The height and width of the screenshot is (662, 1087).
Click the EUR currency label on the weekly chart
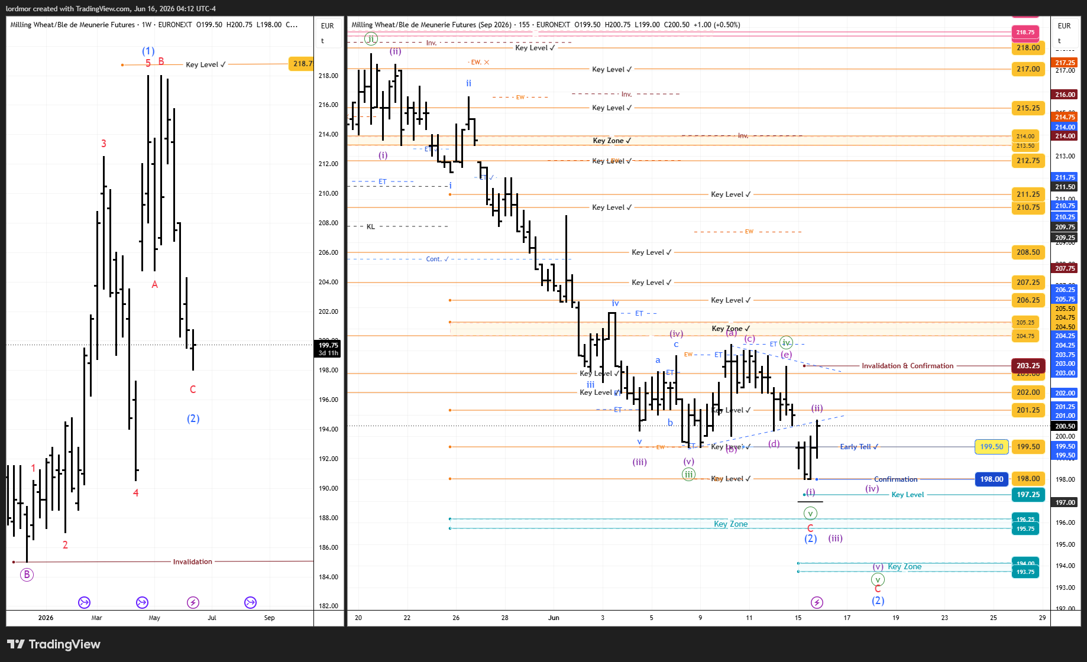tap(328, 26)
